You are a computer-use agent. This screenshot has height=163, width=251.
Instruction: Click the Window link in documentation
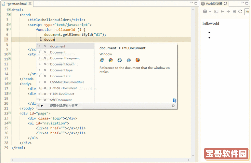[106, 54]
